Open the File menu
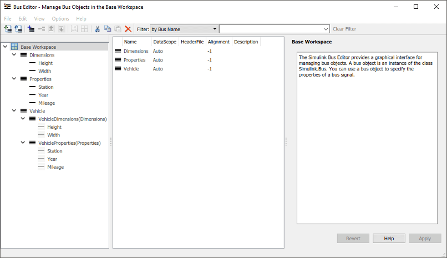447x258 pixels. coord(8,18)
